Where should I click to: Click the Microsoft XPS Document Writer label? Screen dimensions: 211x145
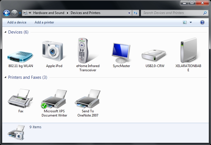pos(54,113)
